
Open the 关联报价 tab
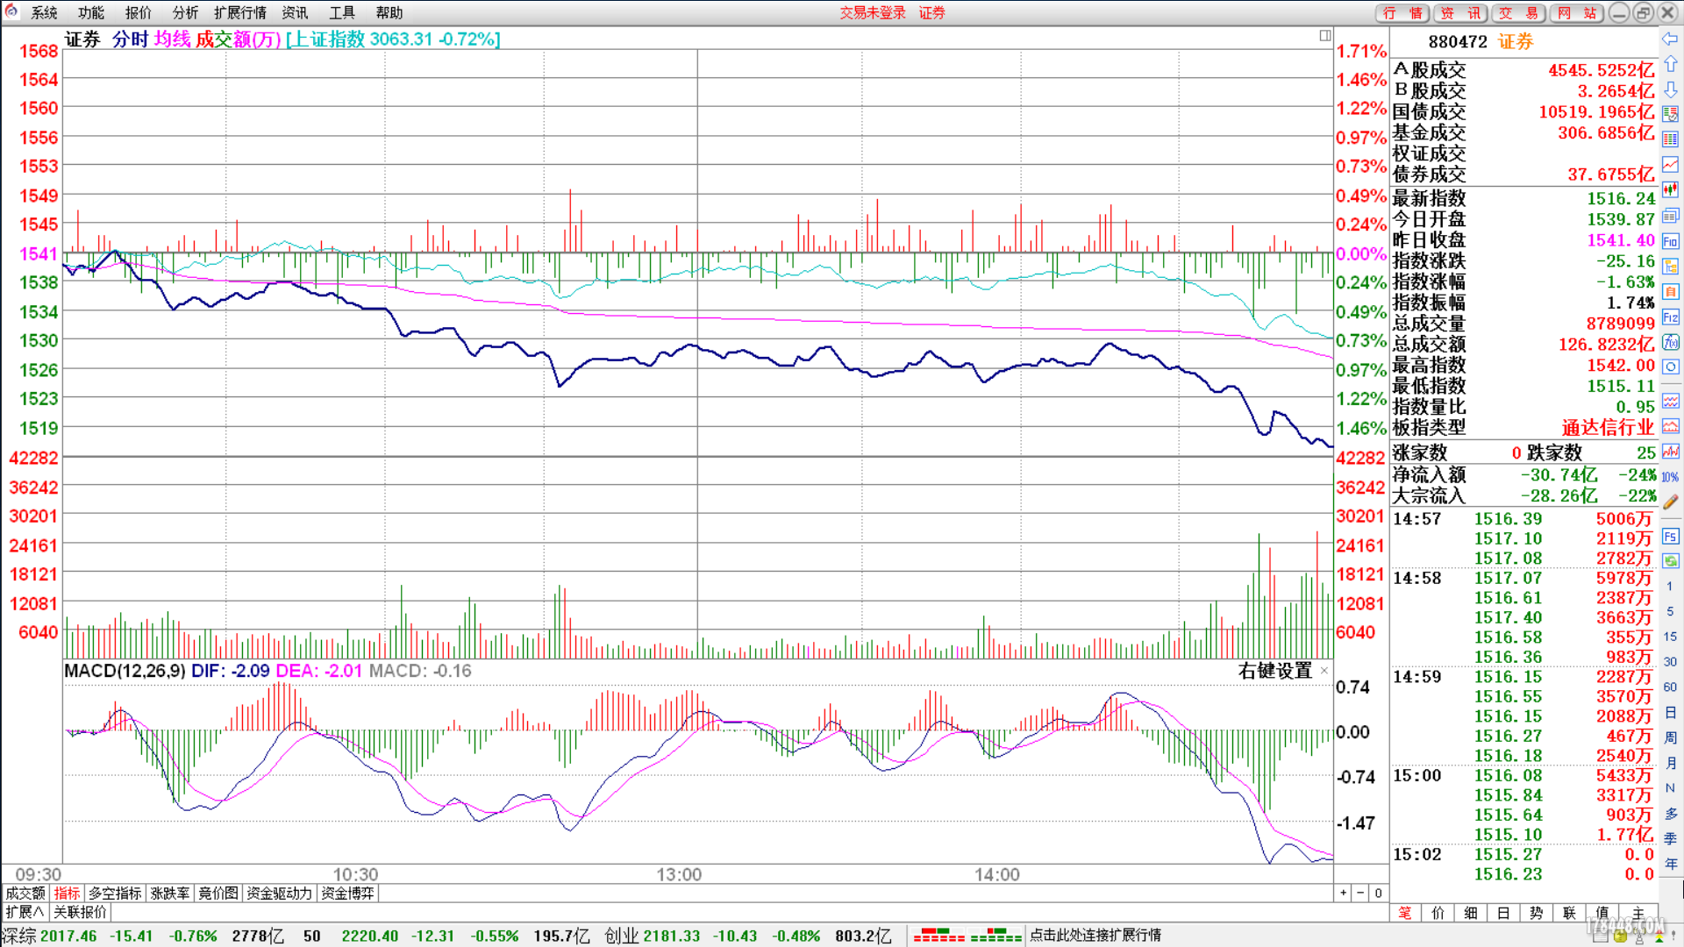(x=80, y=912)
